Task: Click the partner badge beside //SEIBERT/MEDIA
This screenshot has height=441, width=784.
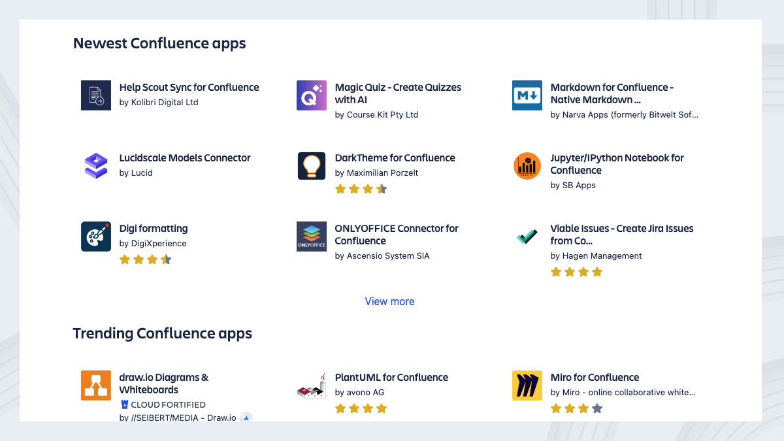Action: coord(246,417)
